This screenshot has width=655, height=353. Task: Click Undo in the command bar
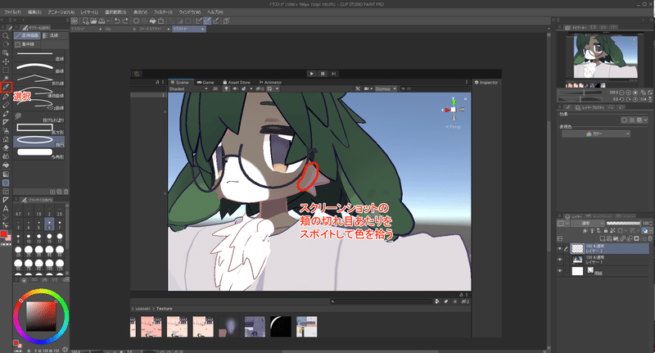click(x=117, y=20)
